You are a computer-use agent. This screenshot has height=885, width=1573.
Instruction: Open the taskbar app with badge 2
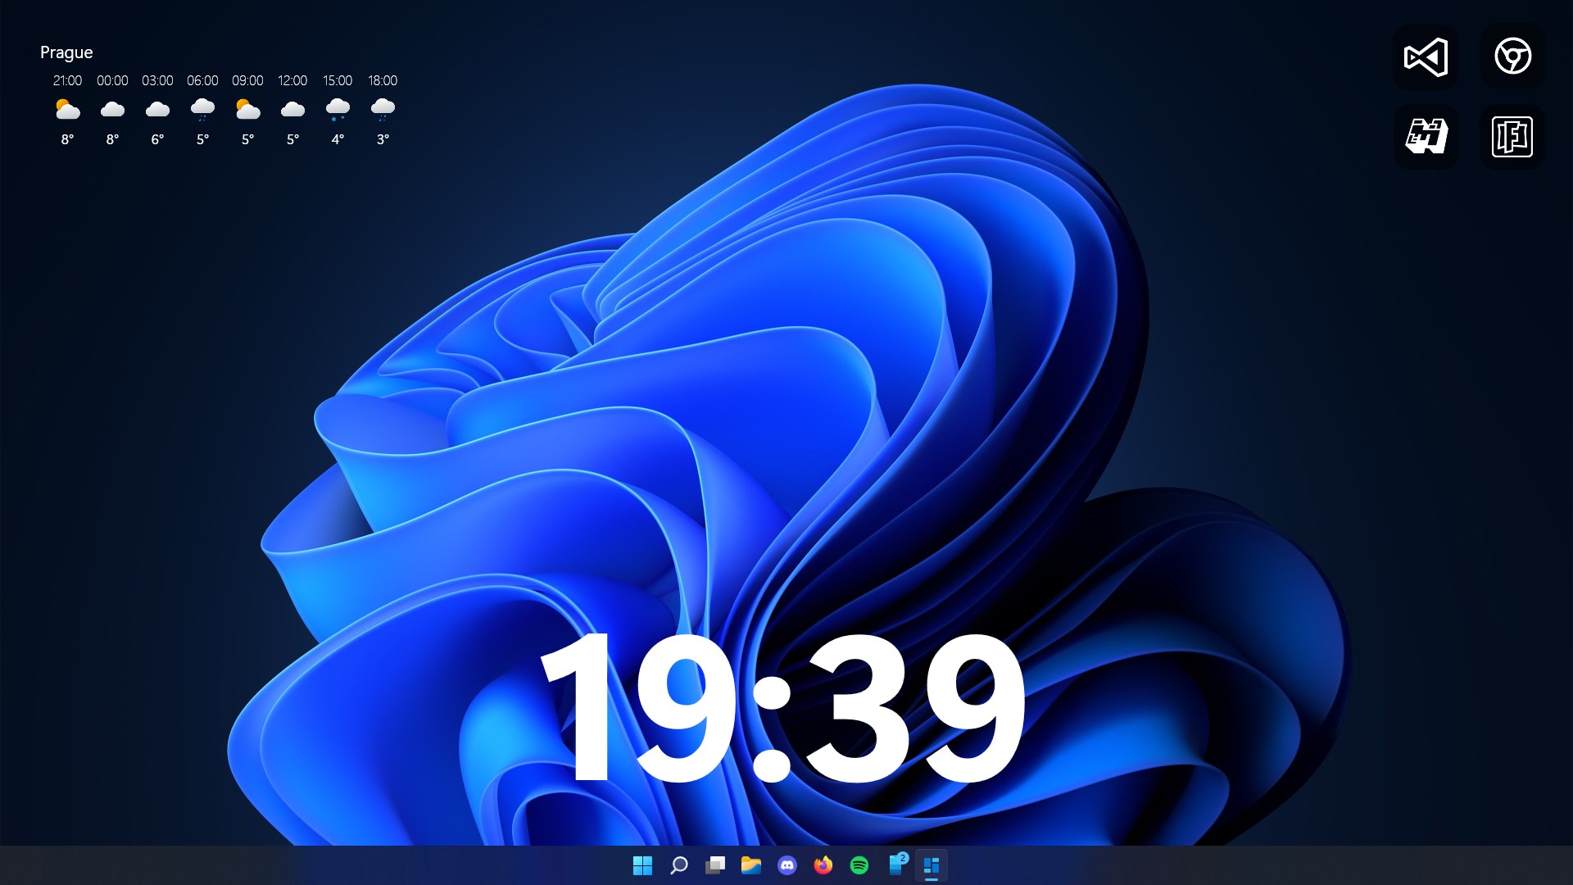[896, 865]
